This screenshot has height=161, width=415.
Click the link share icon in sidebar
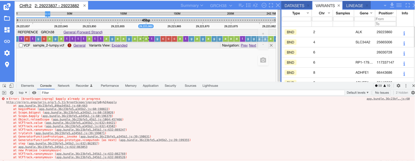(7, 41)
